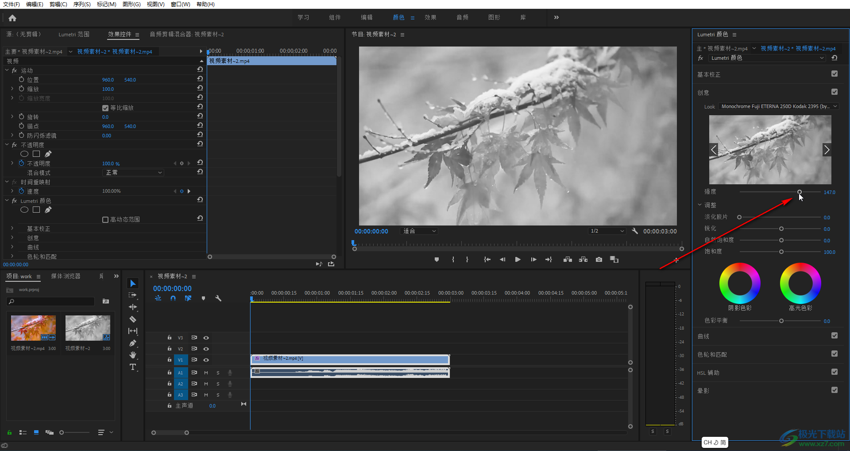Disable the 创意 section checkbox
The height and width of the screenshot is (451, 850).
[x=835, y=92]
